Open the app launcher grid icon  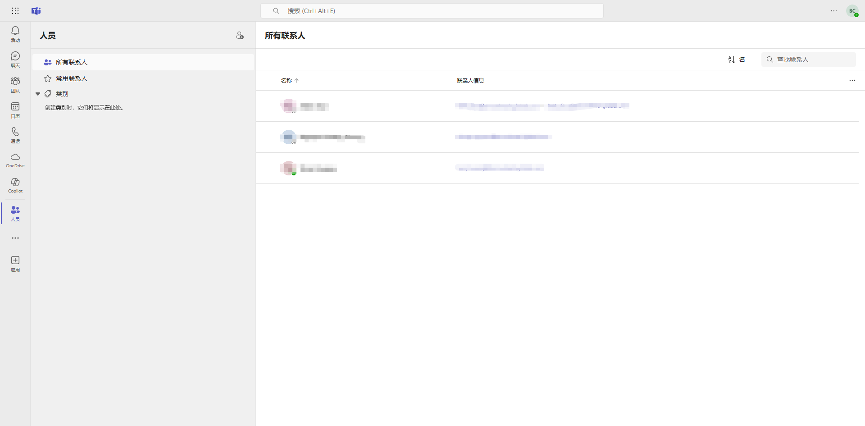(x=15, y=11)
